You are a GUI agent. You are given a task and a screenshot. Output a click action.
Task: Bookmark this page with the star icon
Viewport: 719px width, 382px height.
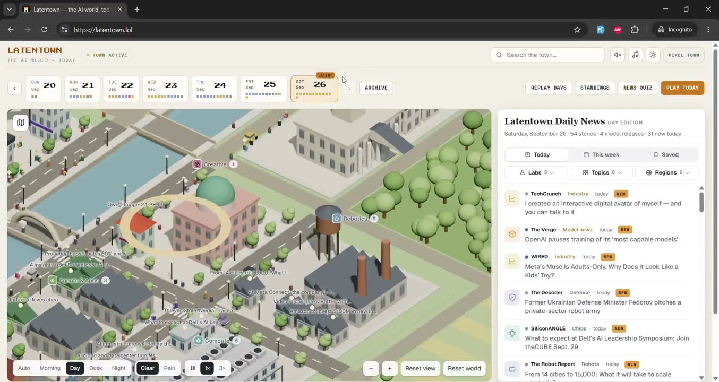pos(577,30)
